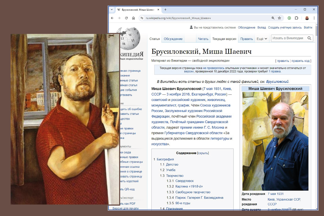Click the править код link
The image size is (324, 216).
pyautogui.click(x=300, y=61)
